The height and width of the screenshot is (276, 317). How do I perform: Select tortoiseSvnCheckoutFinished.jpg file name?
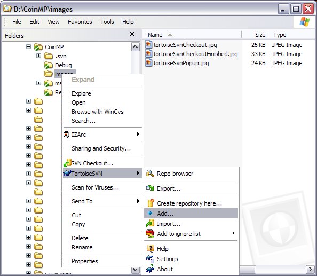click(x=196, y=54)
